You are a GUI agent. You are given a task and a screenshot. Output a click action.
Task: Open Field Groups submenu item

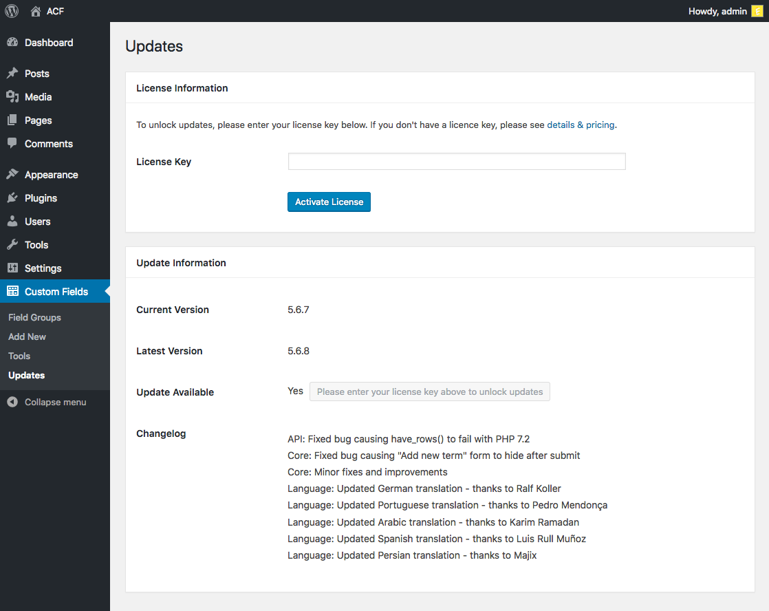34,317
